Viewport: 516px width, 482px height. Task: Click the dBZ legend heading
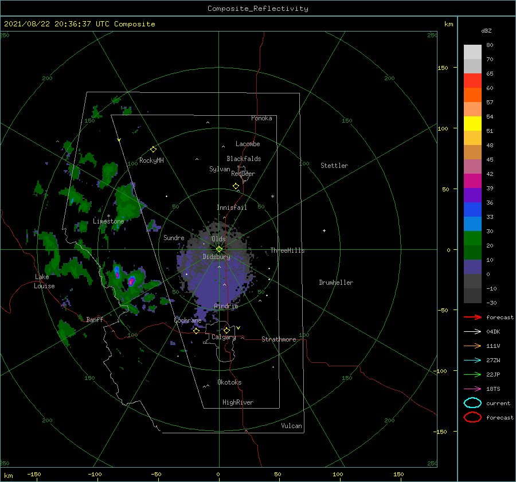pos(486,31)
